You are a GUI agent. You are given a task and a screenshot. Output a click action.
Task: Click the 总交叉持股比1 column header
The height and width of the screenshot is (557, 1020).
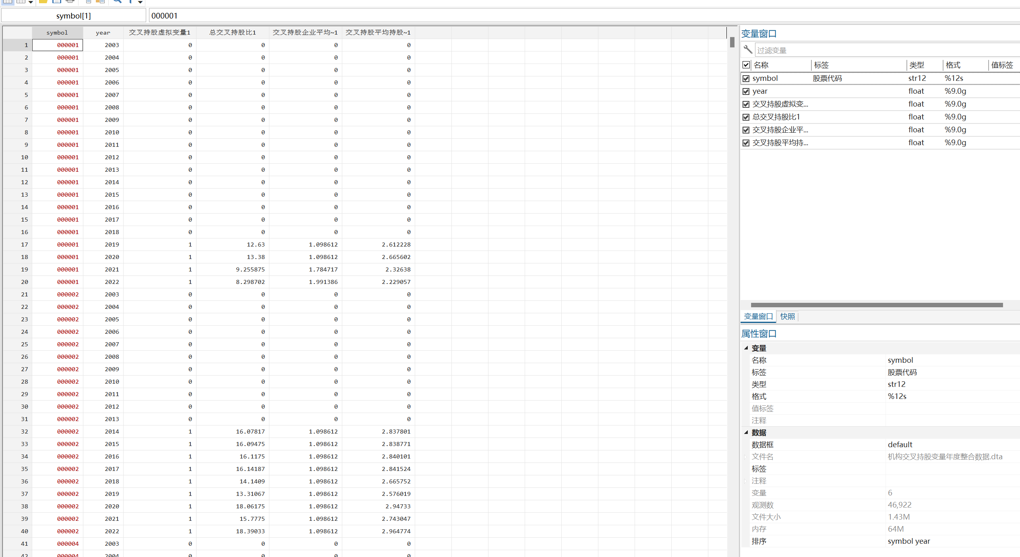232,33
